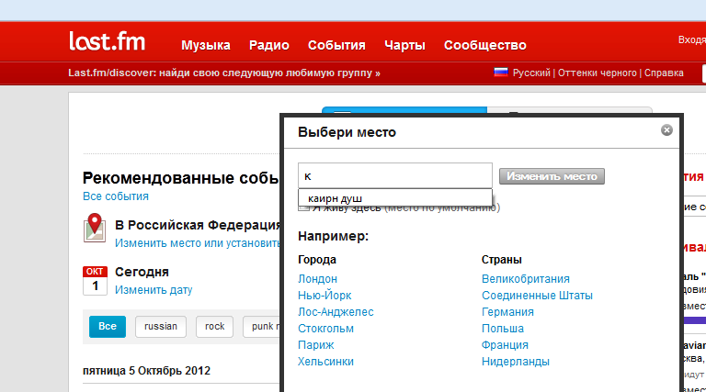706x392 pixels.
Task: Click the Last.fm logo
Action: click(x=106, y=43)
